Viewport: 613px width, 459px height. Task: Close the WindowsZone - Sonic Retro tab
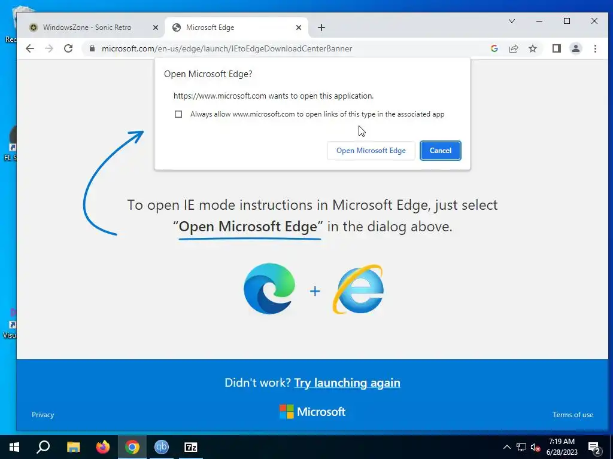pos(156,27)
